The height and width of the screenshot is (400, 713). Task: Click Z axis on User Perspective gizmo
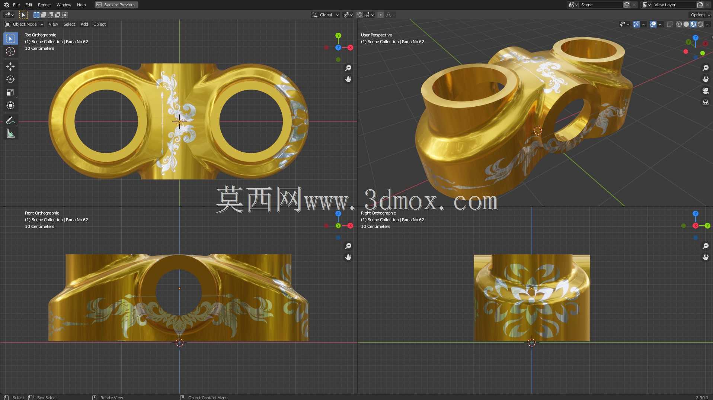[696, 38]
